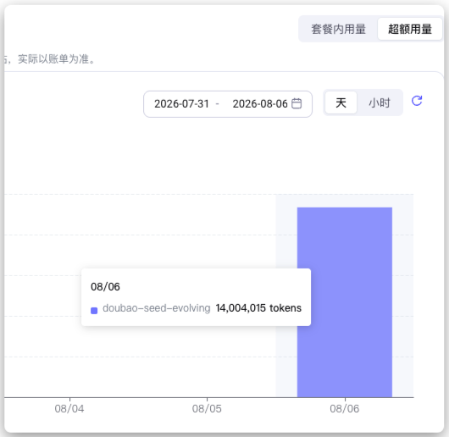This screenshot has width=449, height=437.
Task: Set granularity to 天
Action: click(x=341, y=102)
